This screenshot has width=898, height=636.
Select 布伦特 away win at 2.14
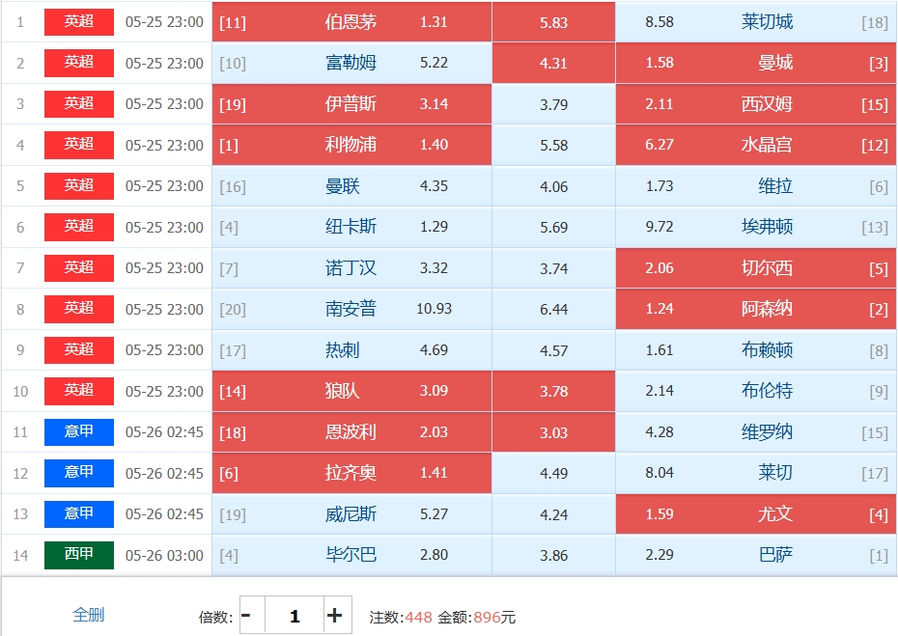pos(756,391)
